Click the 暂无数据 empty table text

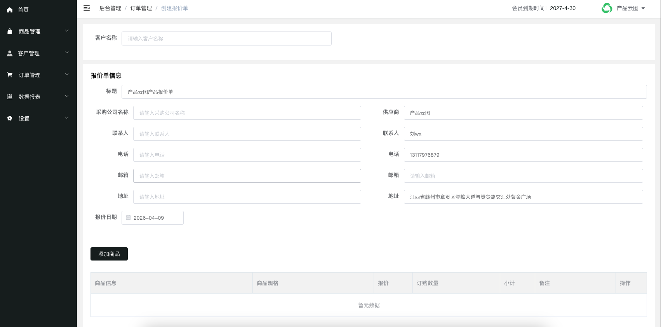pos(369,305)
